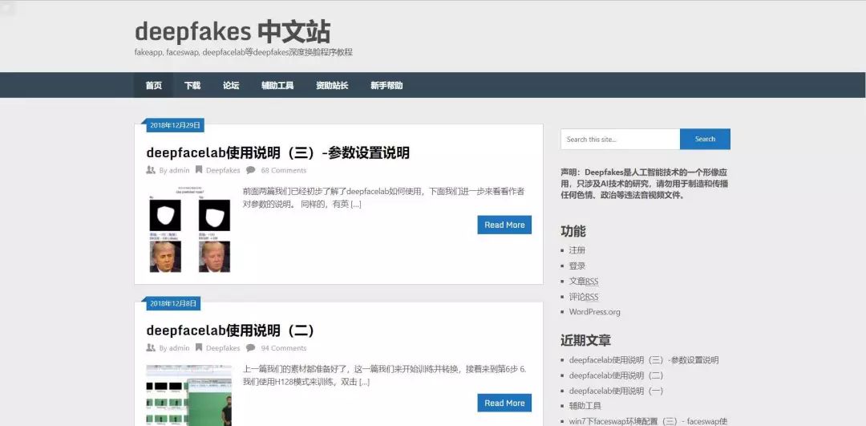866x426 pixels.
Task: Click the 近期文章 sidebar heading
Action: [x=586, y=340]
